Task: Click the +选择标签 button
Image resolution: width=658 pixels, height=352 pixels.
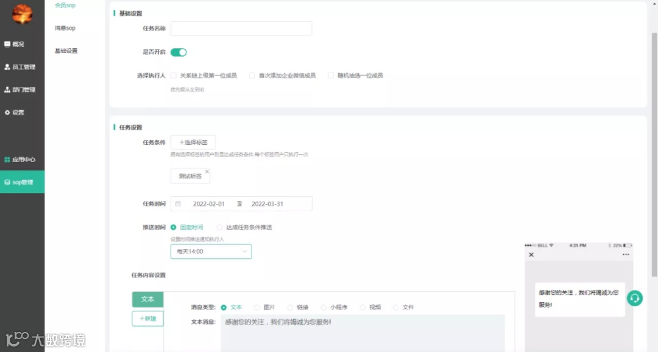Action: click(193, 143)
